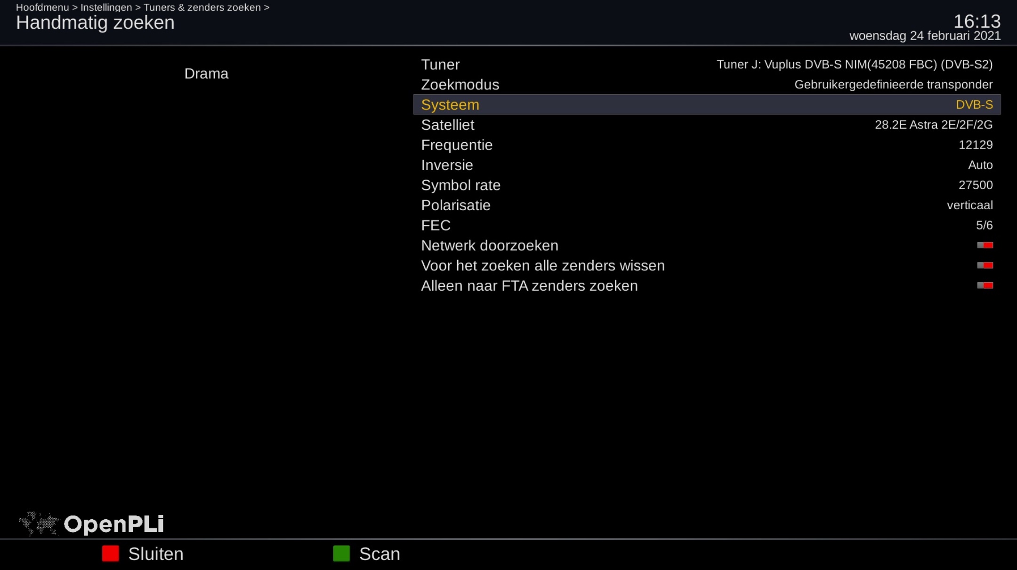Click the Drama channel label
This screenshot has height=570, width=1017.
point(206,74)
